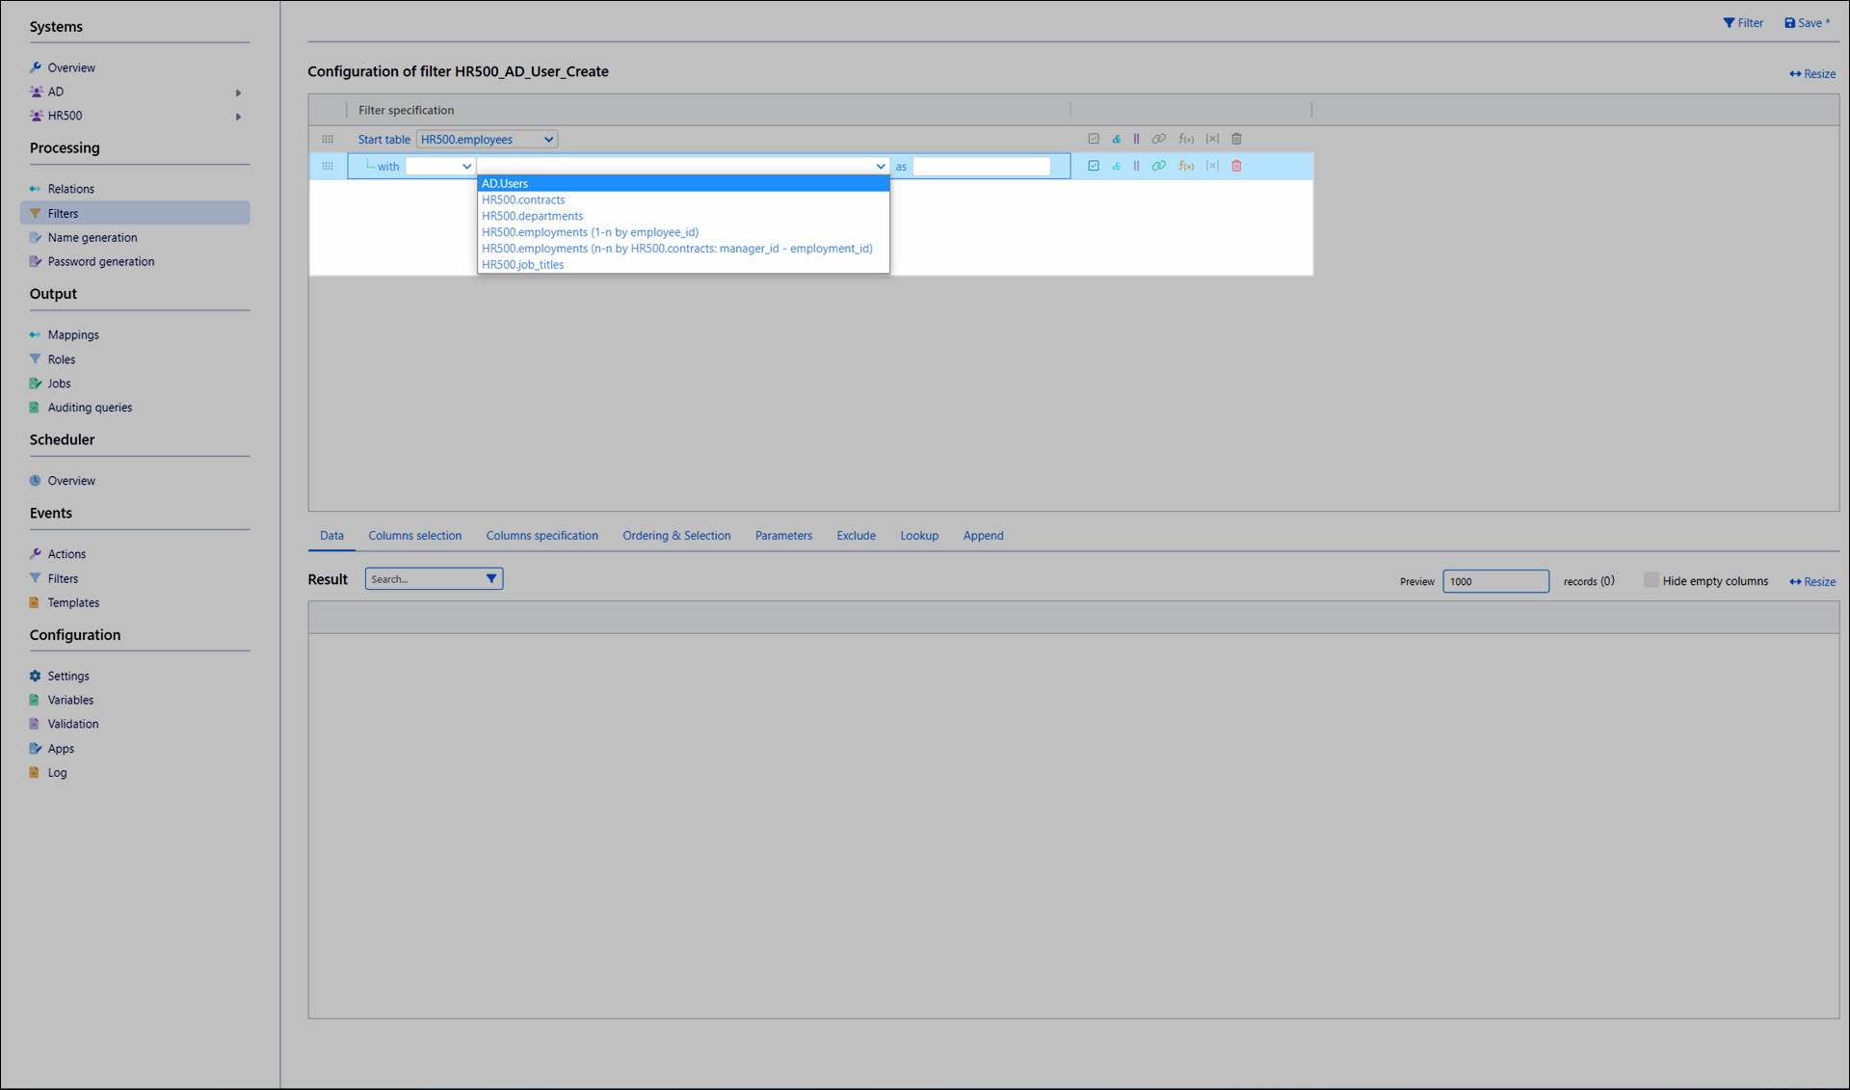1850x1090 pixels.
Task: Click the gray trash icon in Start table row
Action: pos(1236,139)
